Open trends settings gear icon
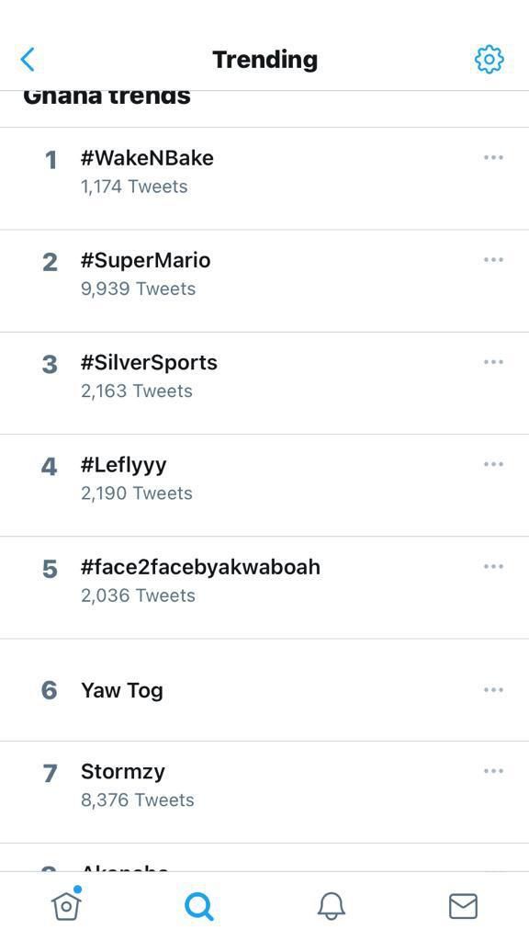The height and width of the screenshot is (941, 529). [489, 60]
